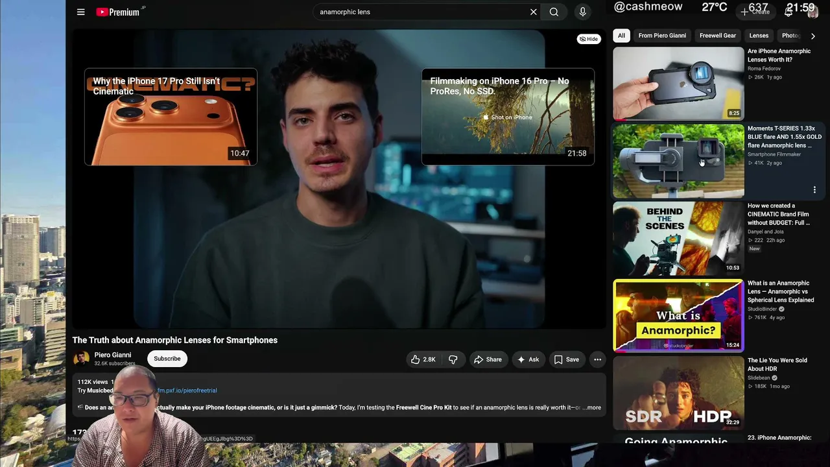Open the YouTube guide hamburger menu

[x=80, y=12]
